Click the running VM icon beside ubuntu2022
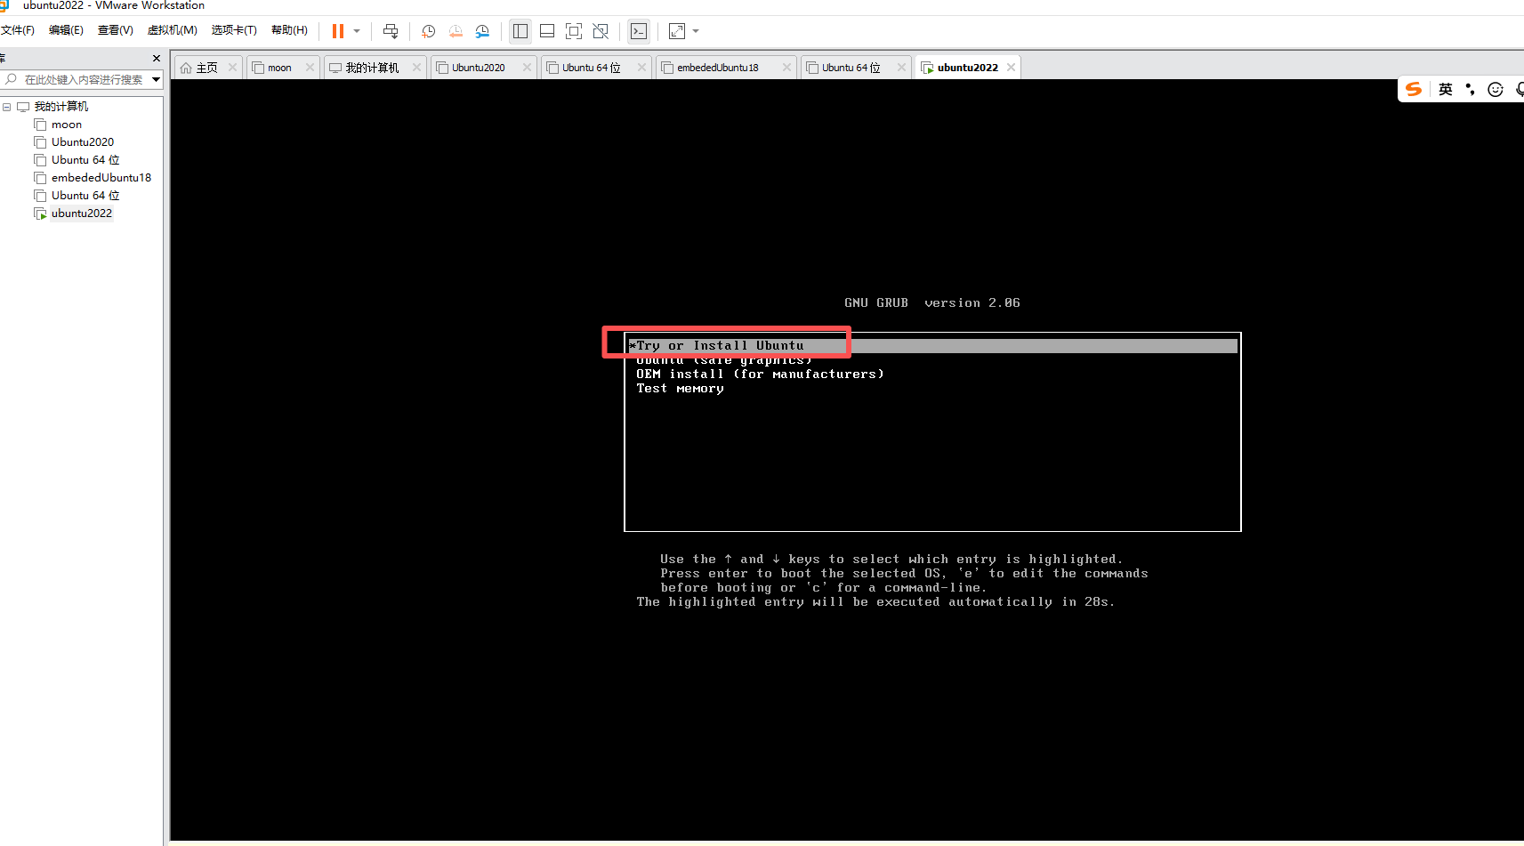1524x846 pixels. (x=40, y=214)
